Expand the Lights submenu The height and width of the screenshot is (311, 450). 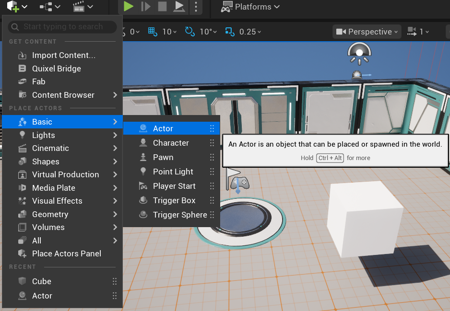coord(62,135)
